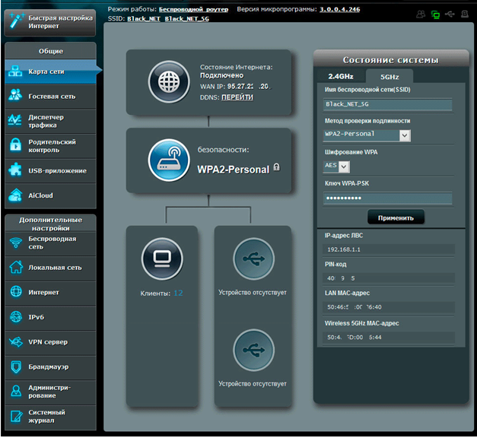Select VPN сервер menu item

[x=50, y=342]
